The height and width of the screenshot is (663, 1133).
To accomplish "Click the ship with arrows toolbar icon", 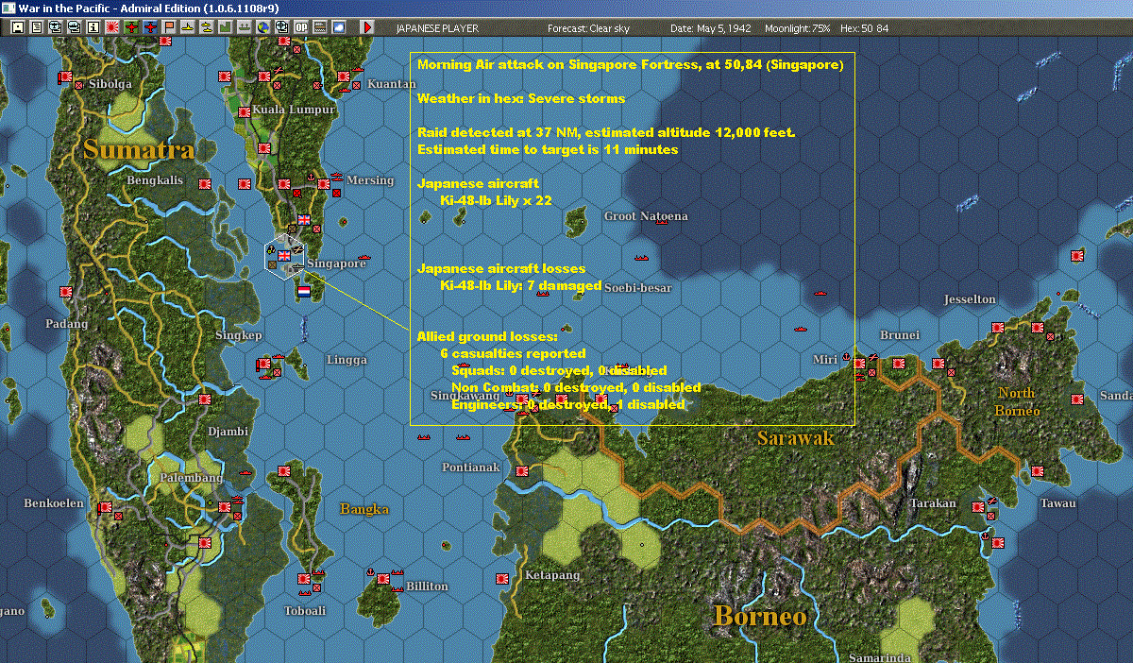I will [x=244, y=27].
